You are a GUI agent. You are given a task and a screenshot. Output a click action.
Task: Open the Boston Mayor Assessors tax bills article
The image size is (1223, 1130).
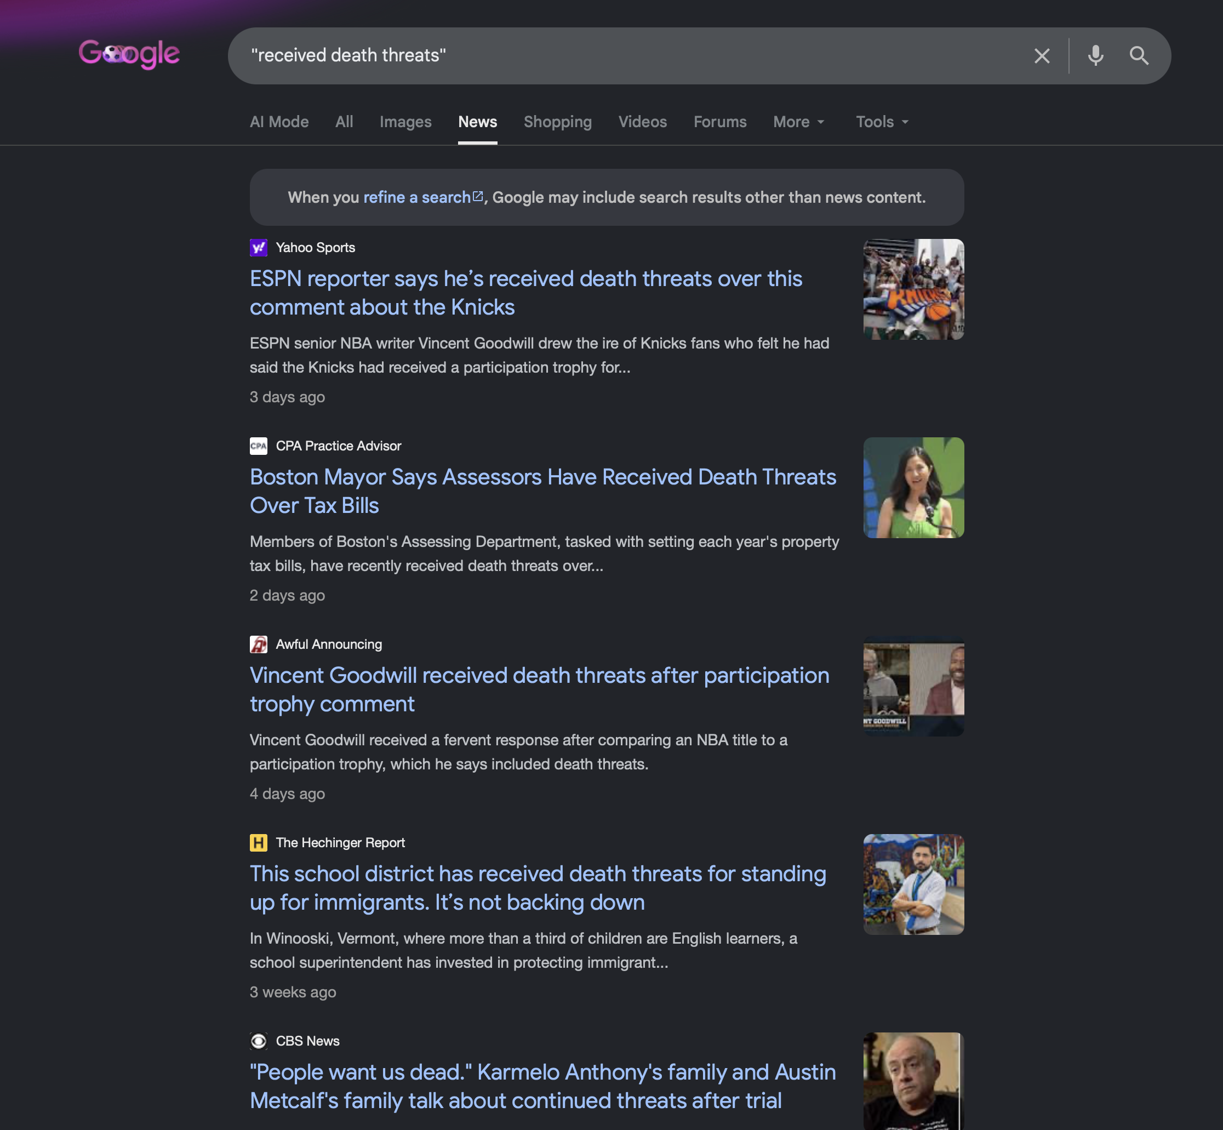[x=543, y=491]
